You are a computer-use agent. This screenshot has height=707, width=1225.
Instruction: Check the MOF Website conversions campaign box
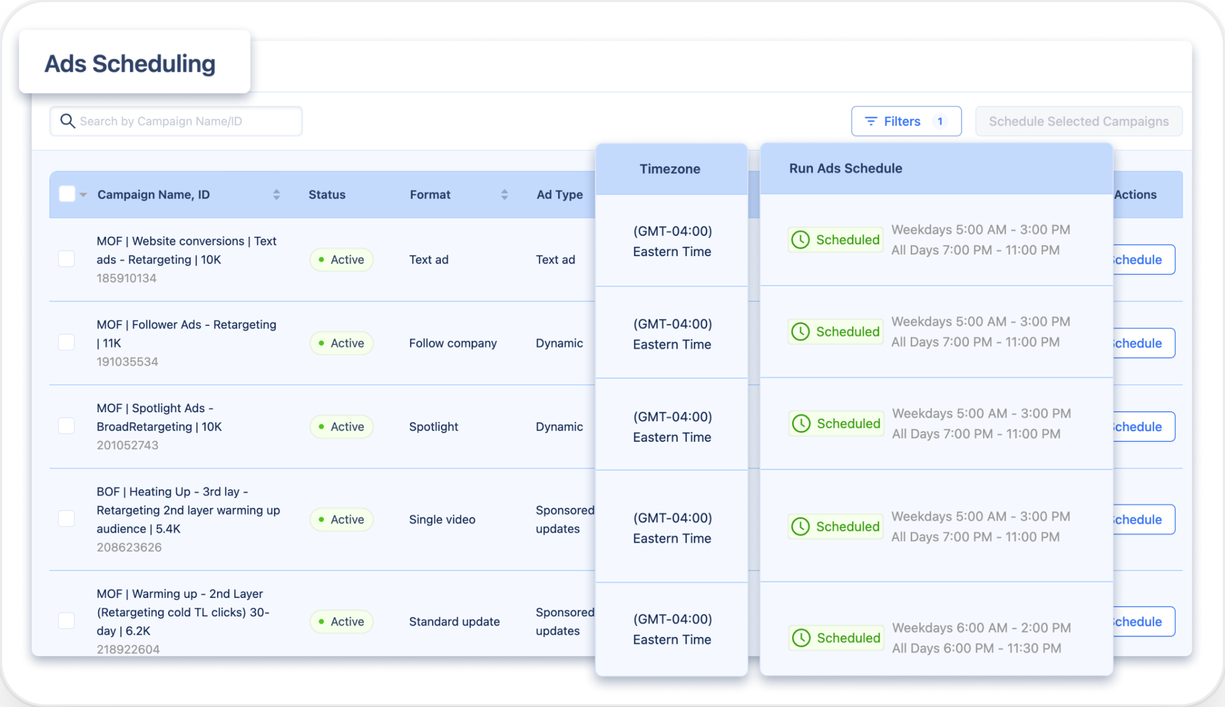coord(66,259)
